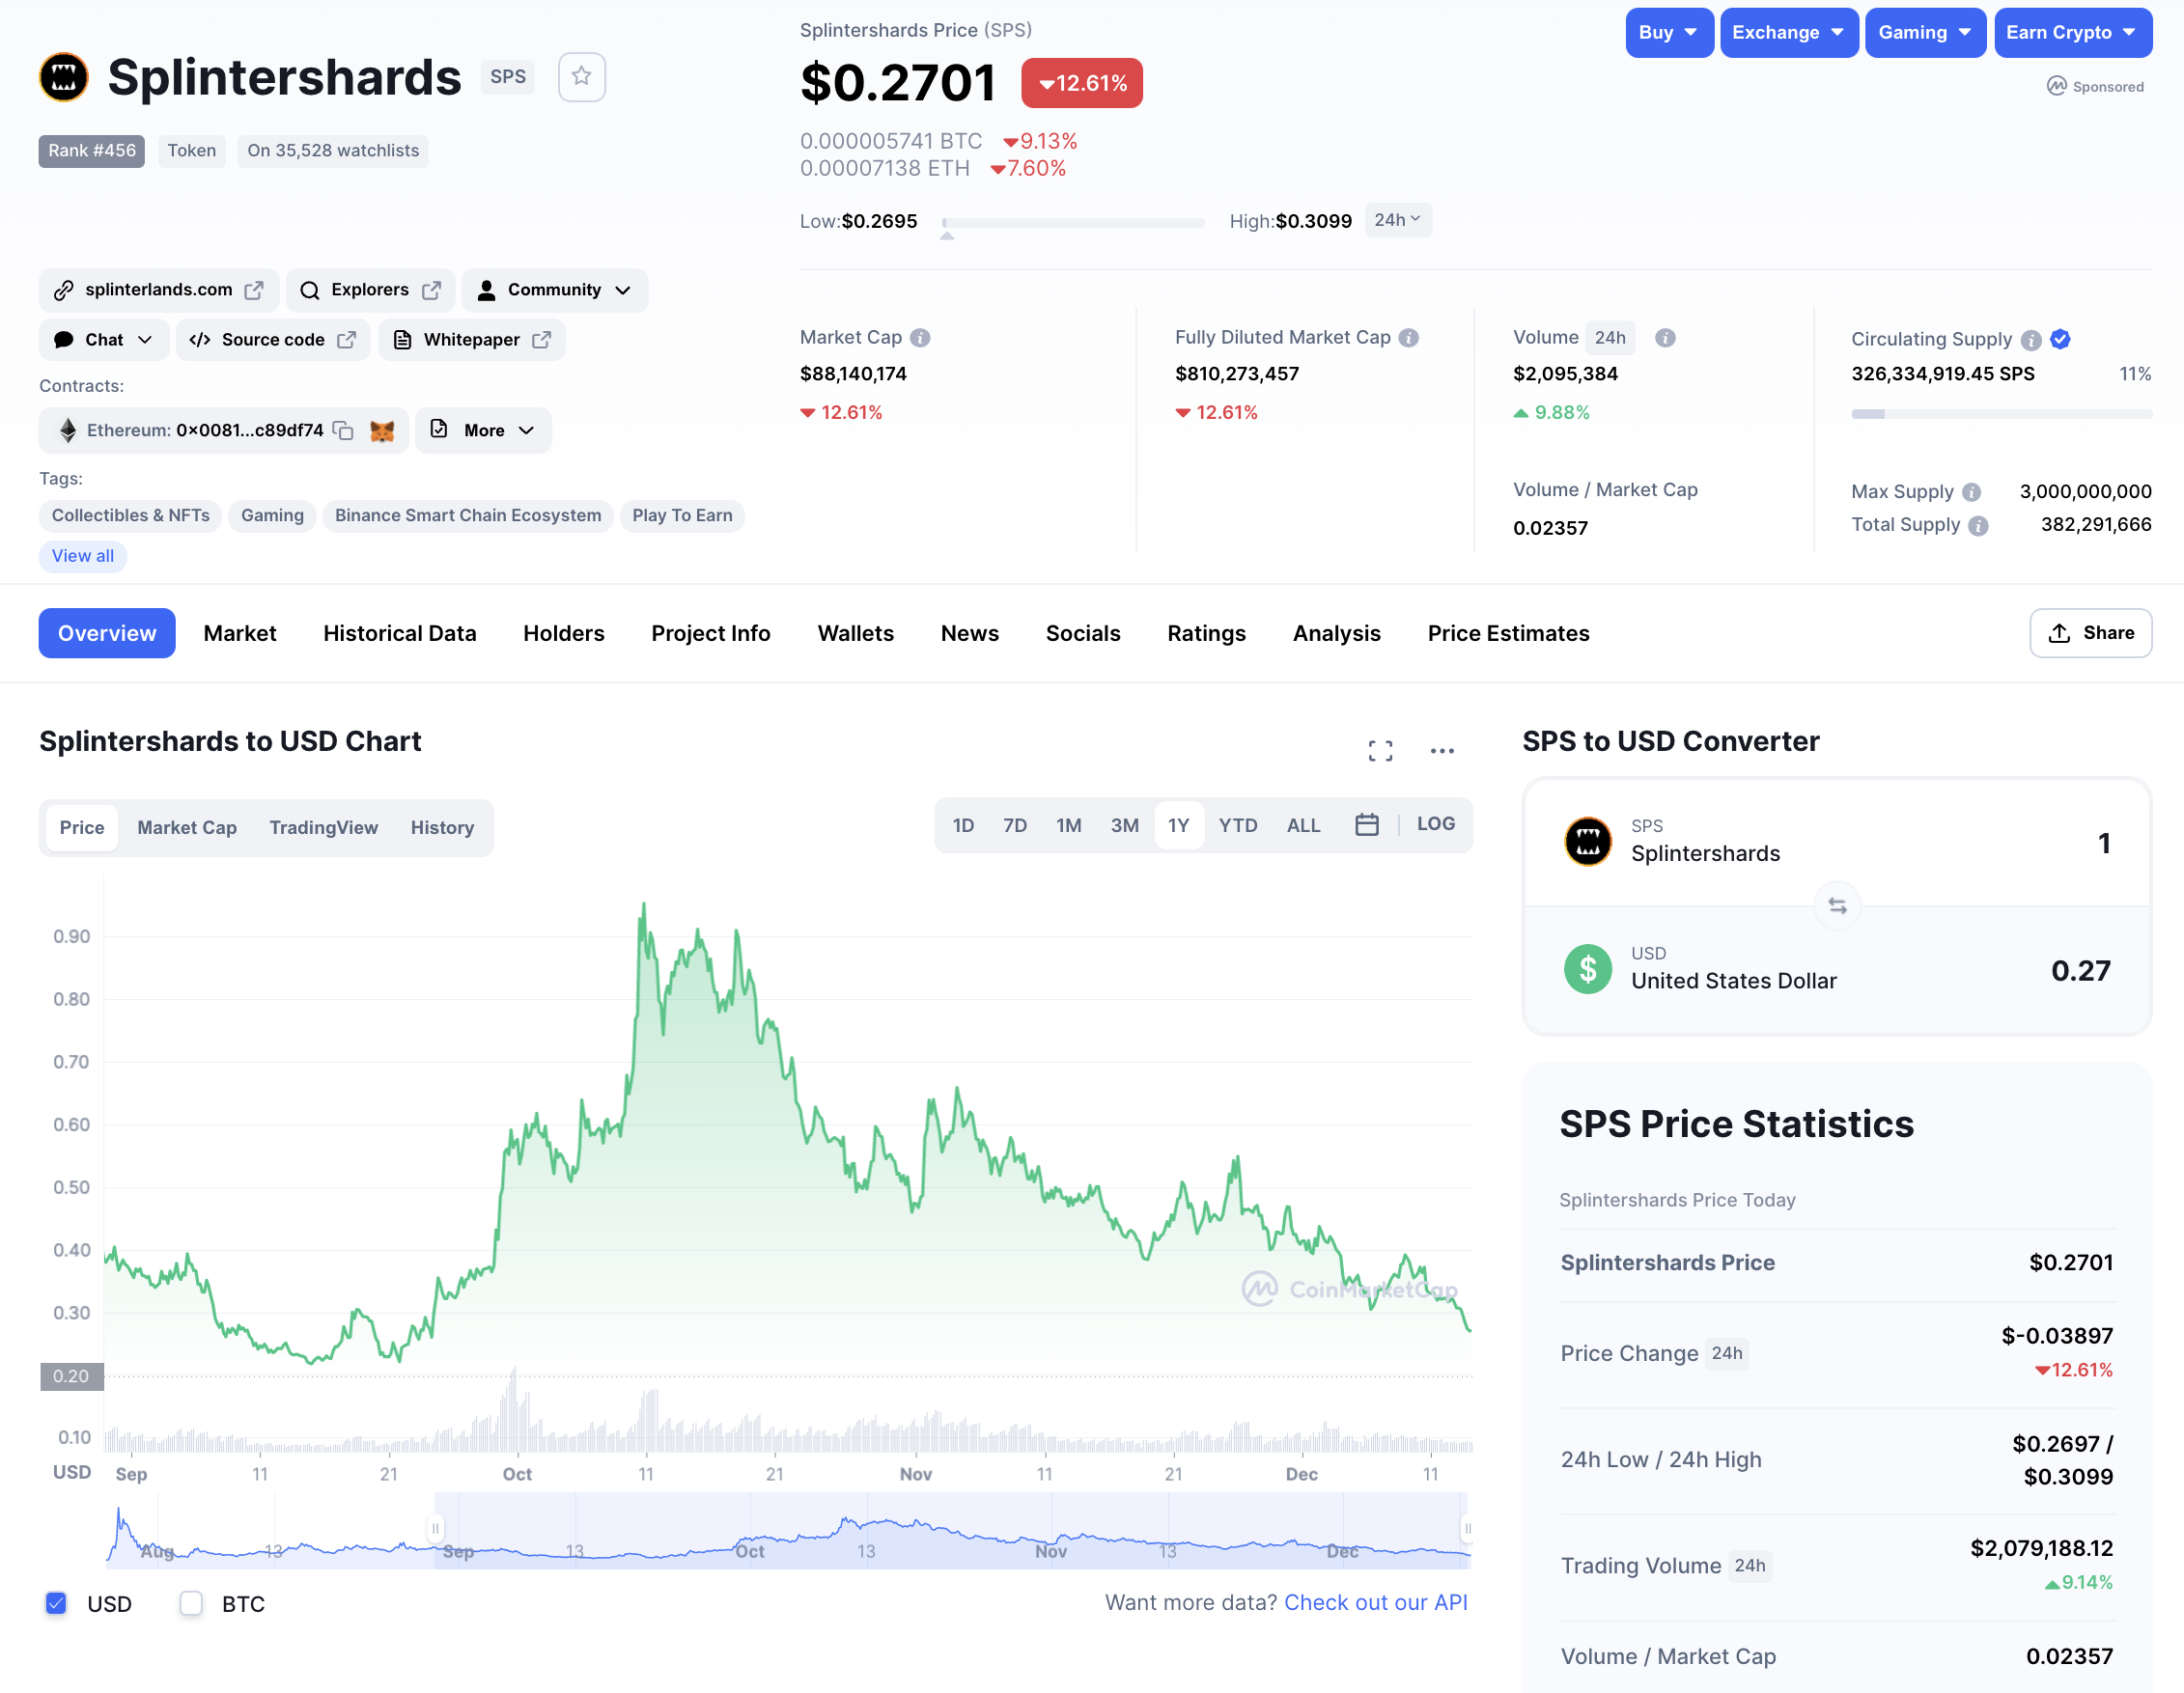
Task: Show Max Supply info icon
Action: pos(1971,491)
